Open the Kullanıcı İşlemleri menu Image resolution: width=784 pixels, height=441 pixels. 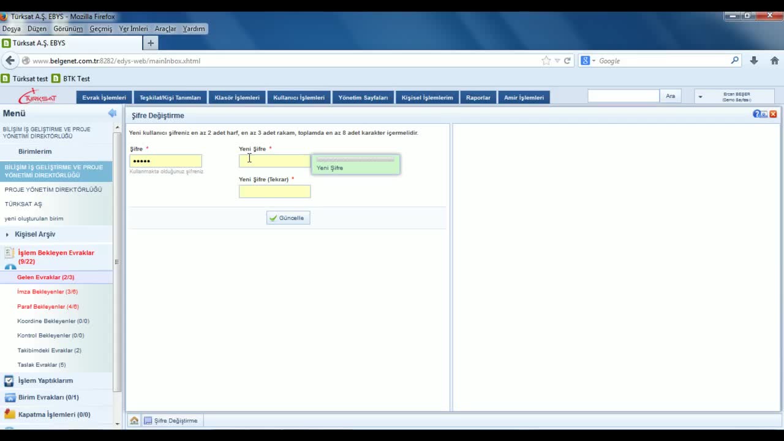click(x=299, y=97)
